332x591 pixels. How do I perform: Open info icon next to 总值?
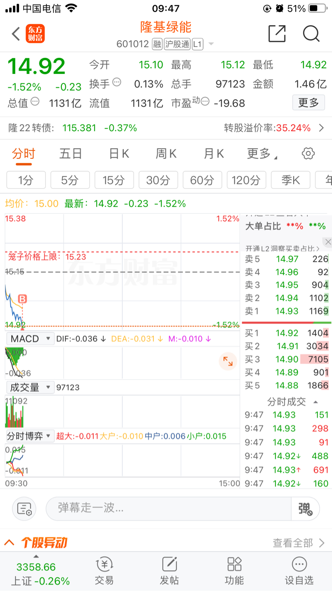coord(35,102)
